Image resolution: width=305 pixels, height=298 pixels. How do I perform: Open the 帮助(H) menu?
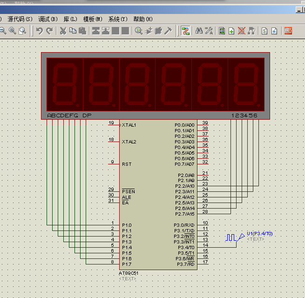pos(143,19)
